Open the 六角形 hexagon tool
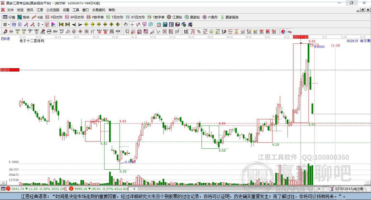This screenshot has height=200, width=371. tap(210, 17)
